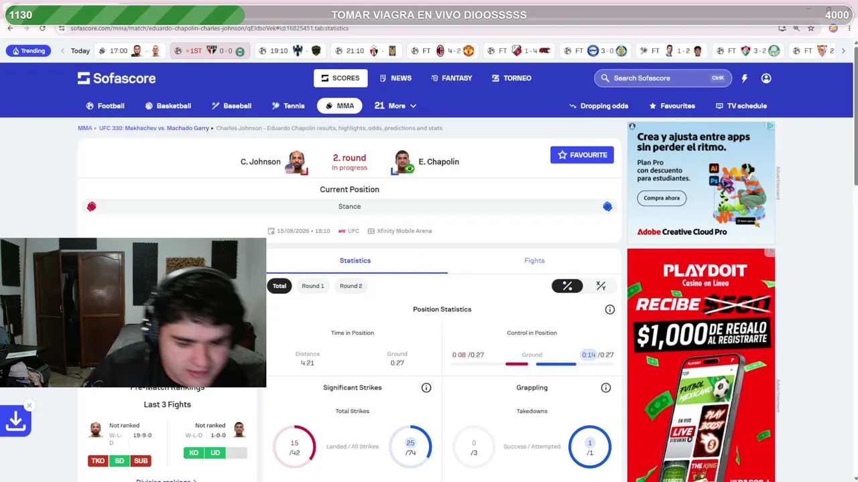Bookmark page with star icon in address bar
The width and height of the screenshot is (858, 482).
(x=811, y=28)
